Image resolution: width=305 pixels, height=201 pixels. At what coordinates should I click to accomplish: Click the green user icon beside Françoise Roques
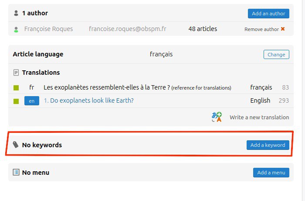(16, 29)
